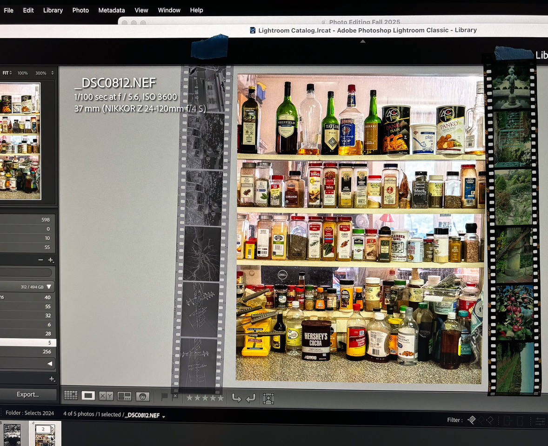Click the folder search field
548x446 pixels.
coord(26,273)
